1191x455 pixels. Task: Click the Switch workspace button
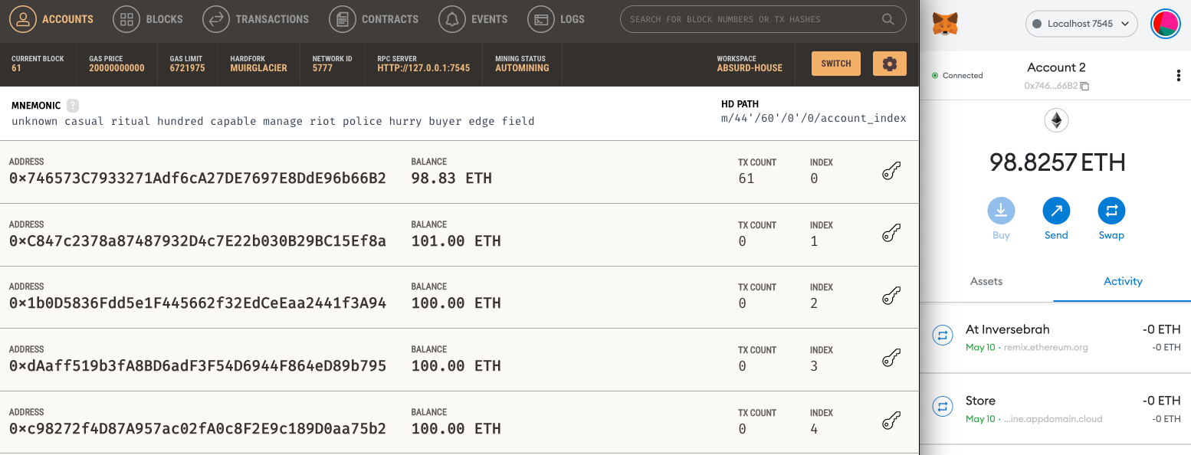836,64
